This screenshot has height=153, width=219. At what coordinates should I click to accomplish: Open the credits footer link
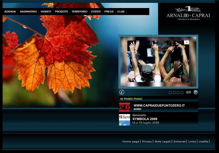point(203,141)
